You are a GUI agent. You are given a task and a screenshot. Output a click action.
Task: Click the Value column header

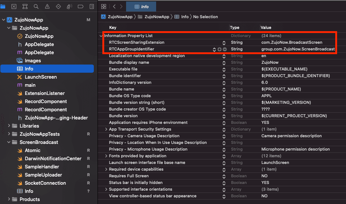point(266,27)
